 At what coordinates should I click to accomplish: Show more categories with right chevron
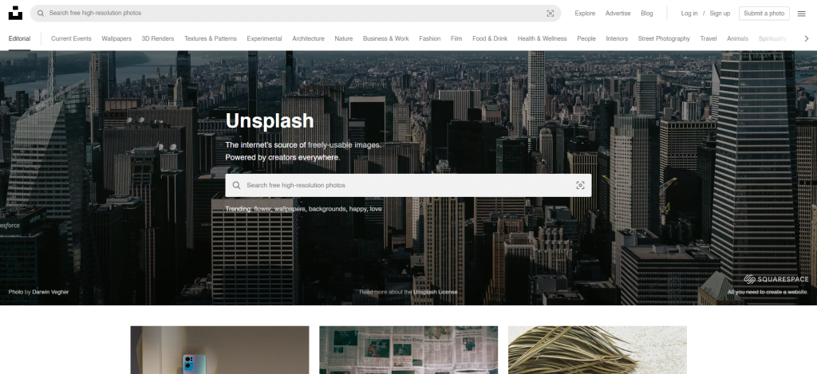pyautogui.click(x=807, y=38)
